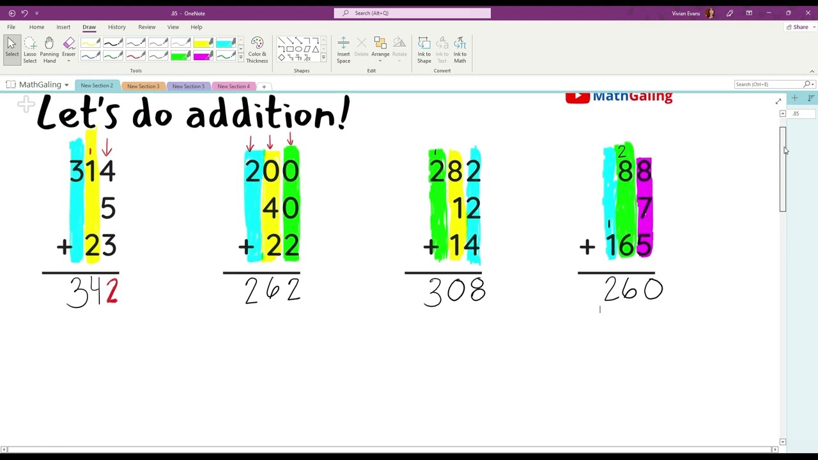The height and width of the screenshot is (460, 818).
Task: Open Vivian Evans account profile
Action: (x=693, y=13)
